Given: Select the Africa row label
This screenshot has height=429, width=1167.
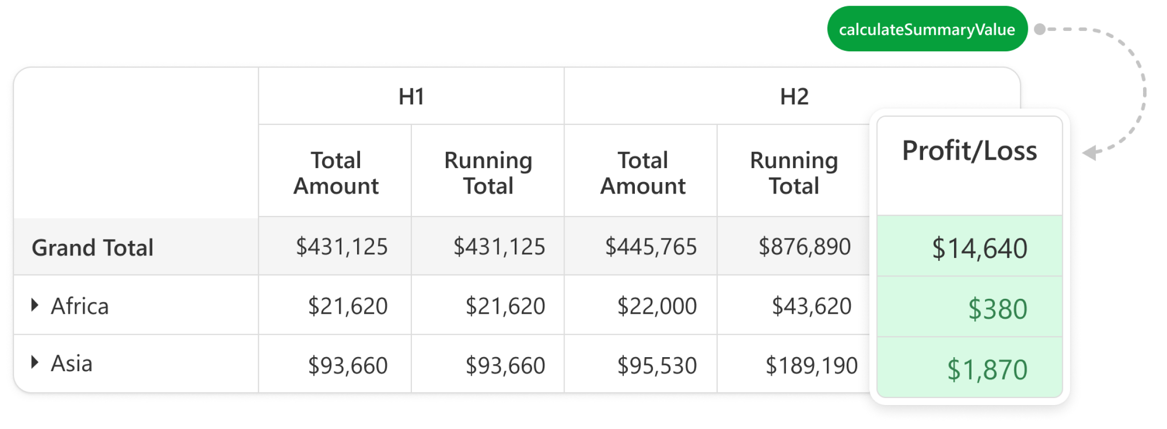Looking at the screenshot, I should [80, 306].
